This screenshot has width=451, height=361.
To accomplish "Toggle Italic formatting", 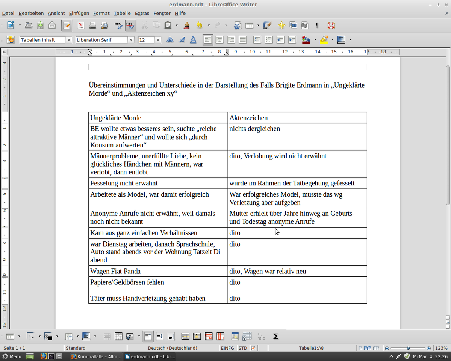I will [182, 40].
